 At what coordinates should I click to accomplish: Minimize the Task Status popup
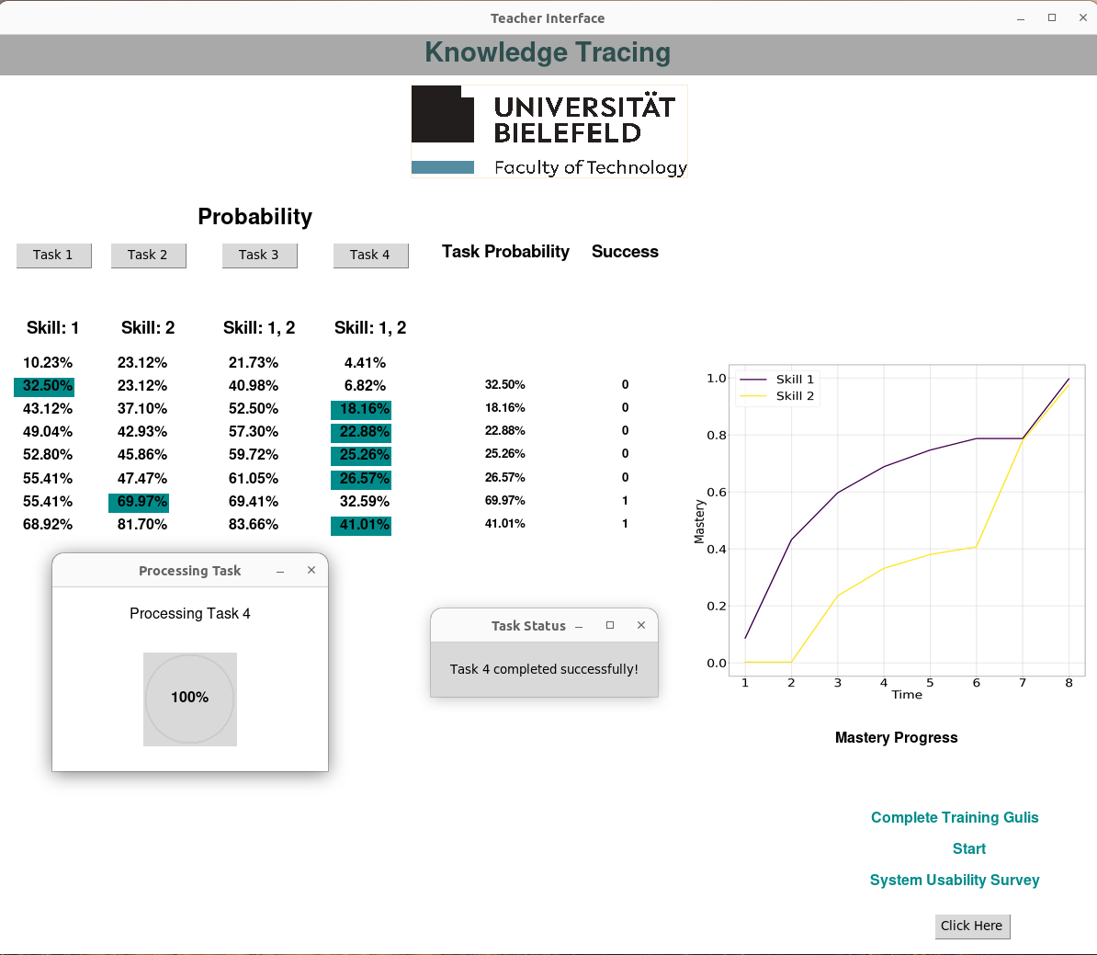click(579, 626)
